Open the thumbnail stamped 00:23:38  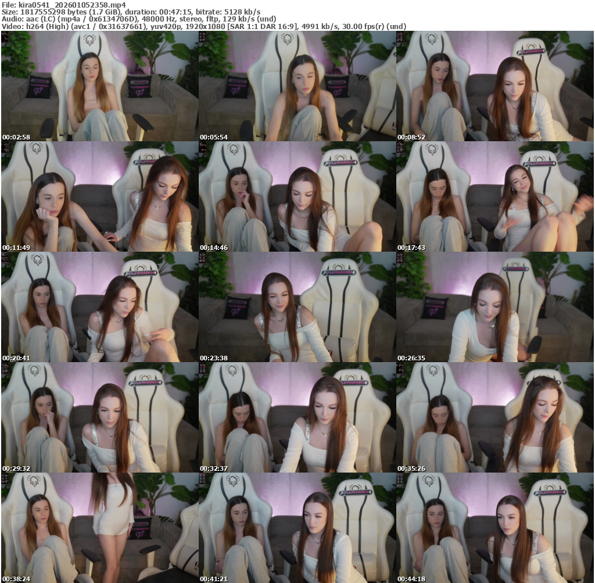tap(297, 307)
